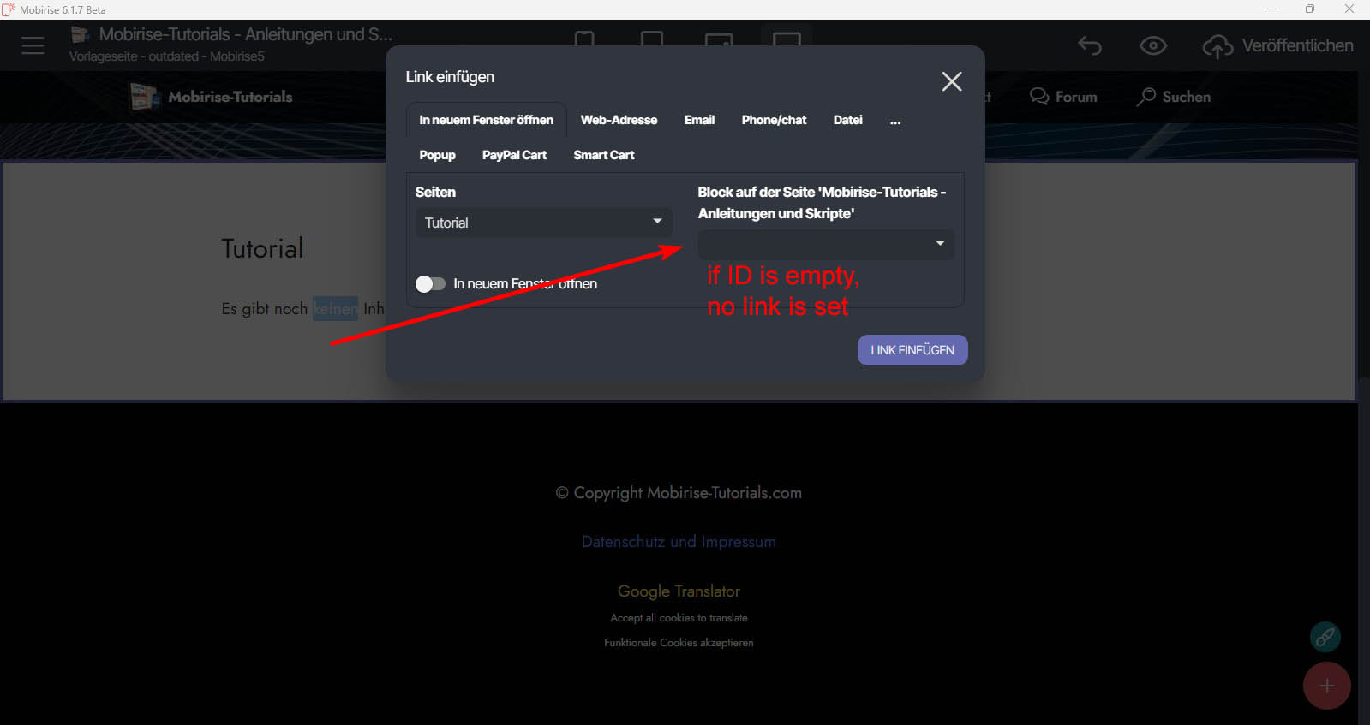Click the highlighted word keinen

tap(335, 308)
